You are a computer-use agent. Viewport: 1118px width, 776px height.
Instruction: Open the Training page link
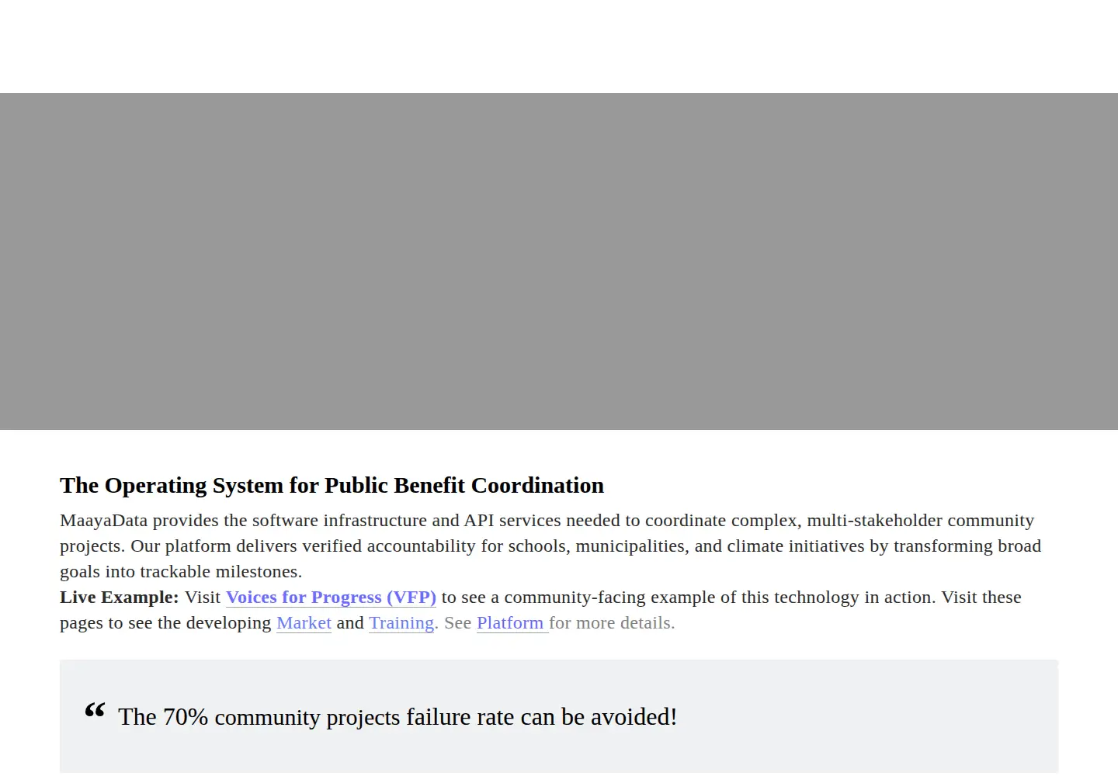tap(401, 623)
